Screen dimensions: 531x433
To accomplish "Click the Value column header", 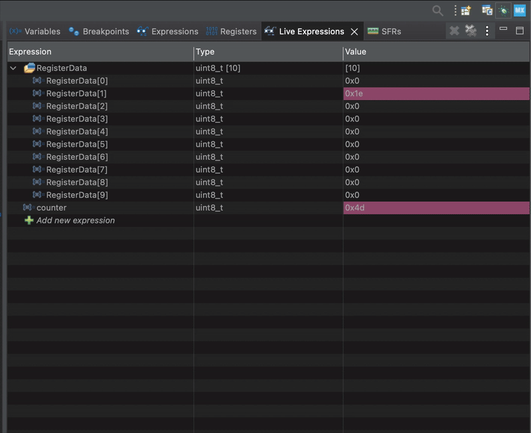I will tap(437, 52).
